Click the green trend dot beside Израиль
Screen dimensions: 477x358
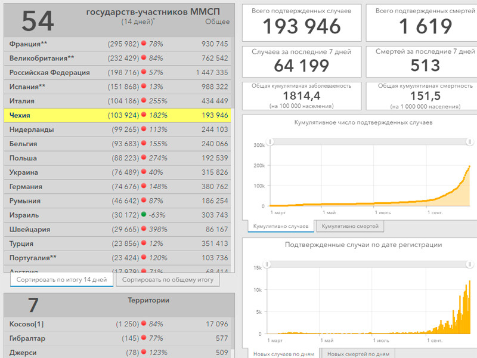point(144,215)
